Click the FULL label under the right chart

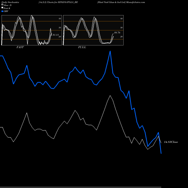[82, 47]
